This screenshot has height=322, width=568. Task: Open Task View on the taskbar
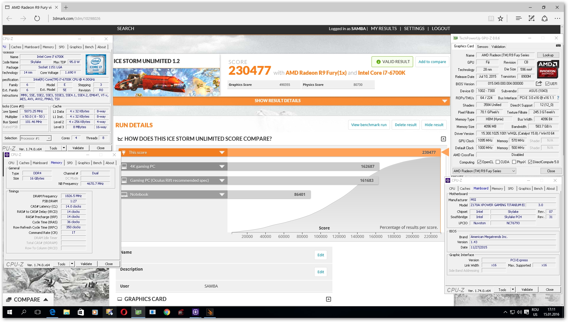coord(38,312)
